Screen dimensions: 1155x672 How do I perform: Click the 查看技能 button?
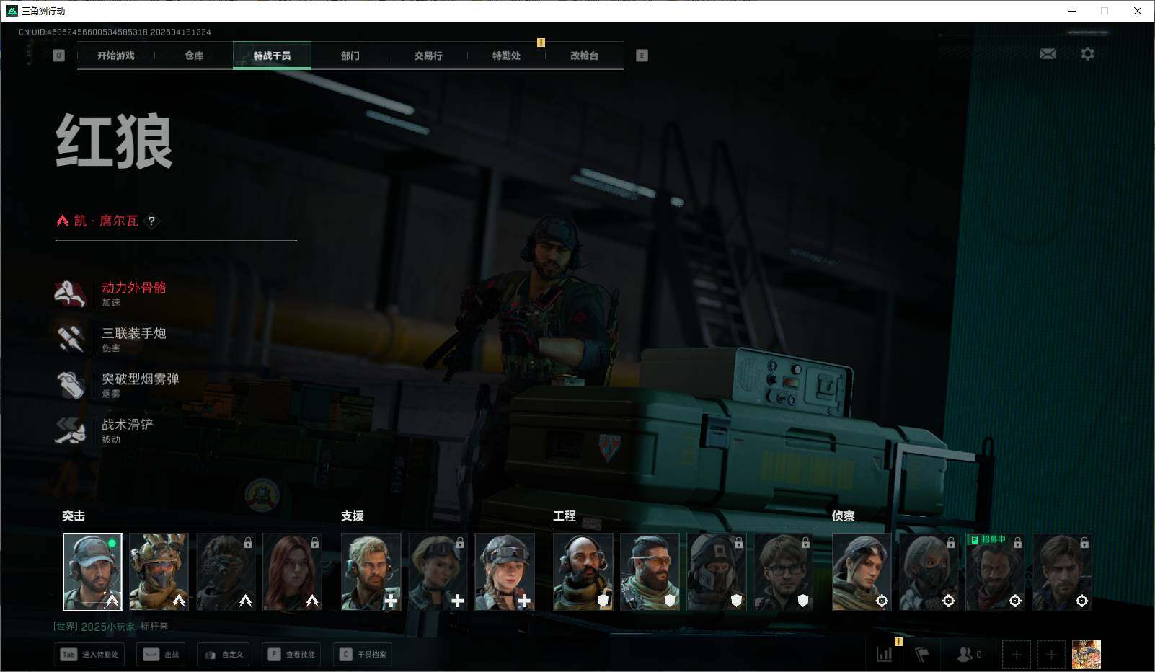click(291, 655)
